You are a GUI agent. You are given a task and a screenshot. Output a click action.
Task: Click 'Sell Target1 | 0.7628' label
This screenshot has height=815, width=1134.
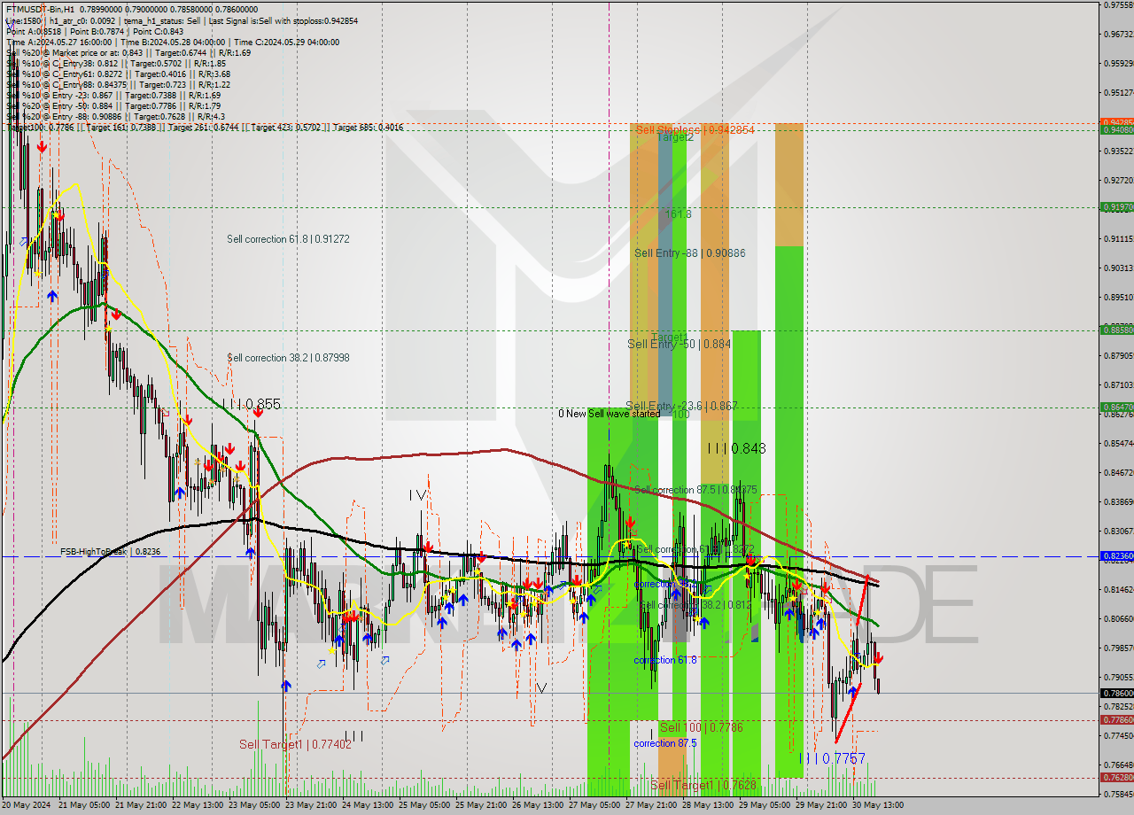click(705, 786)
